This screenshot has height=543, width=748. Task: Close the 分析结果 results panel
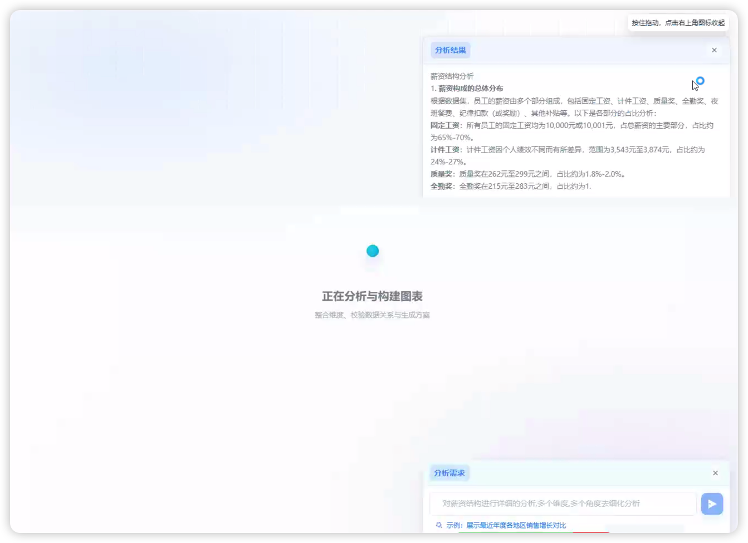tap(714, 50)
